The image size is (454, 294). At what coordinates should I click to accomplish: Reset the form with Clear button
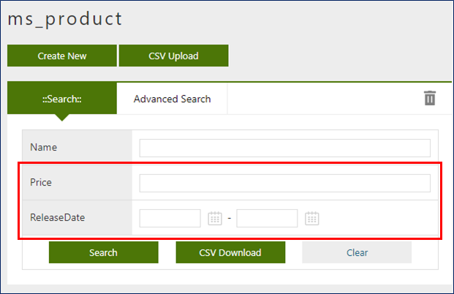[x=357, y=252]
